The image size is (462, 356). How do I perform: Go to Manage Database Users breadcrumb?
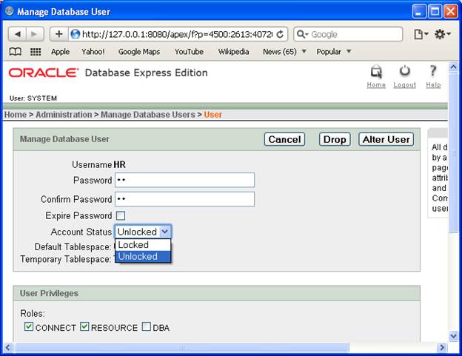coord(148,115)
